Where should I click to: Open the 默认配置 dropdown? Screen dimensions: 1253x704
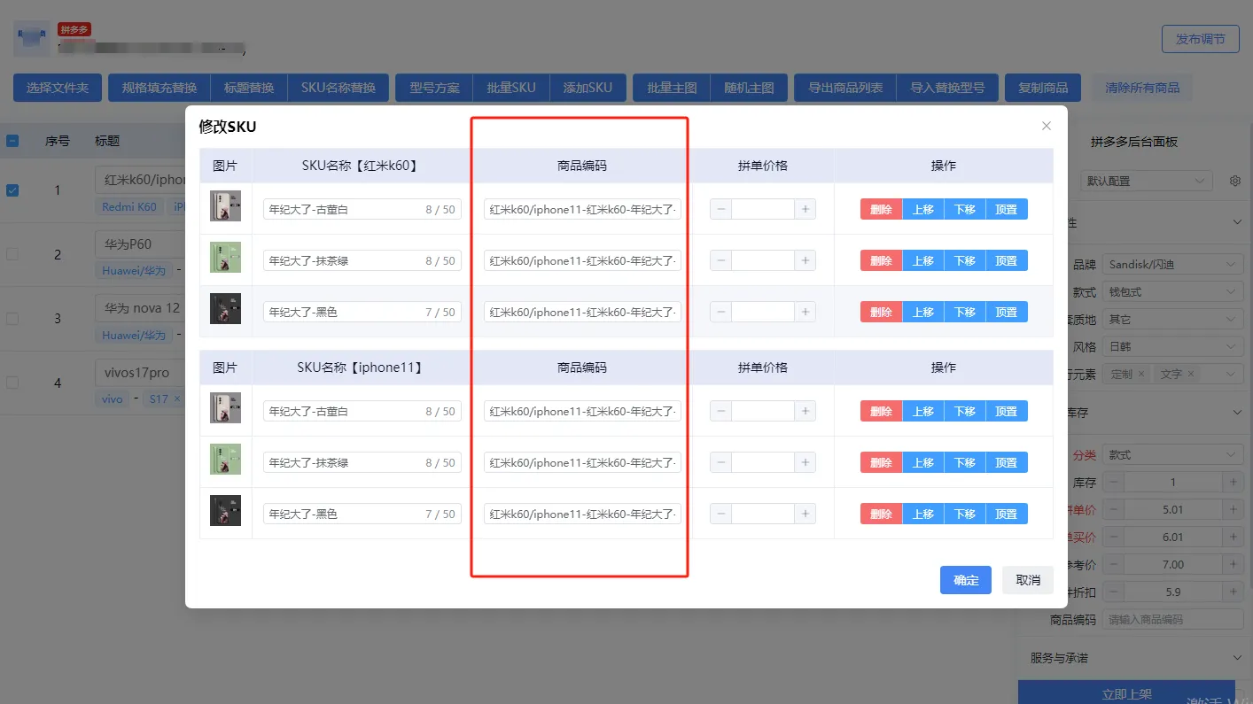tap(1145, 181)
